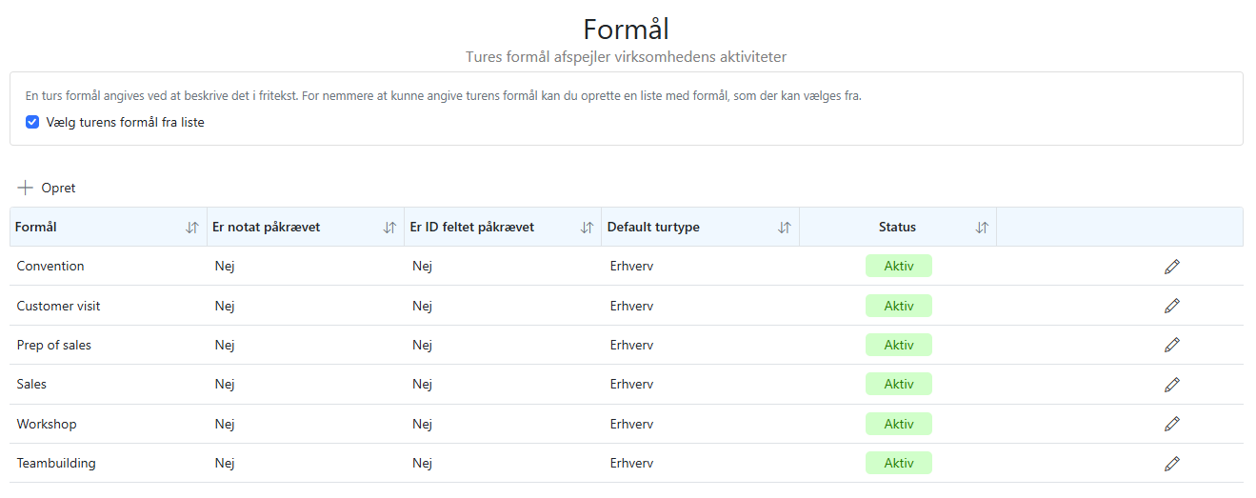
Task: Select the Workshop purpose name cell
Action: (x=47, y=424)
